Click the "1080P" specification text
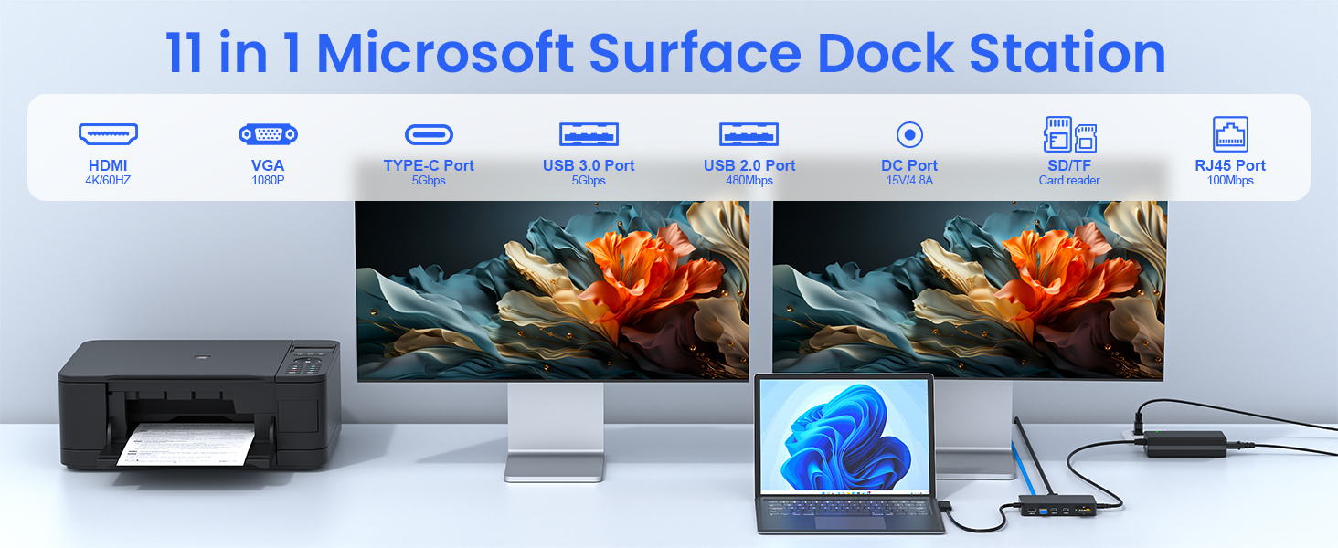Image resolution: width=1338 pixels, height=548 pixels. coord(268,181)
